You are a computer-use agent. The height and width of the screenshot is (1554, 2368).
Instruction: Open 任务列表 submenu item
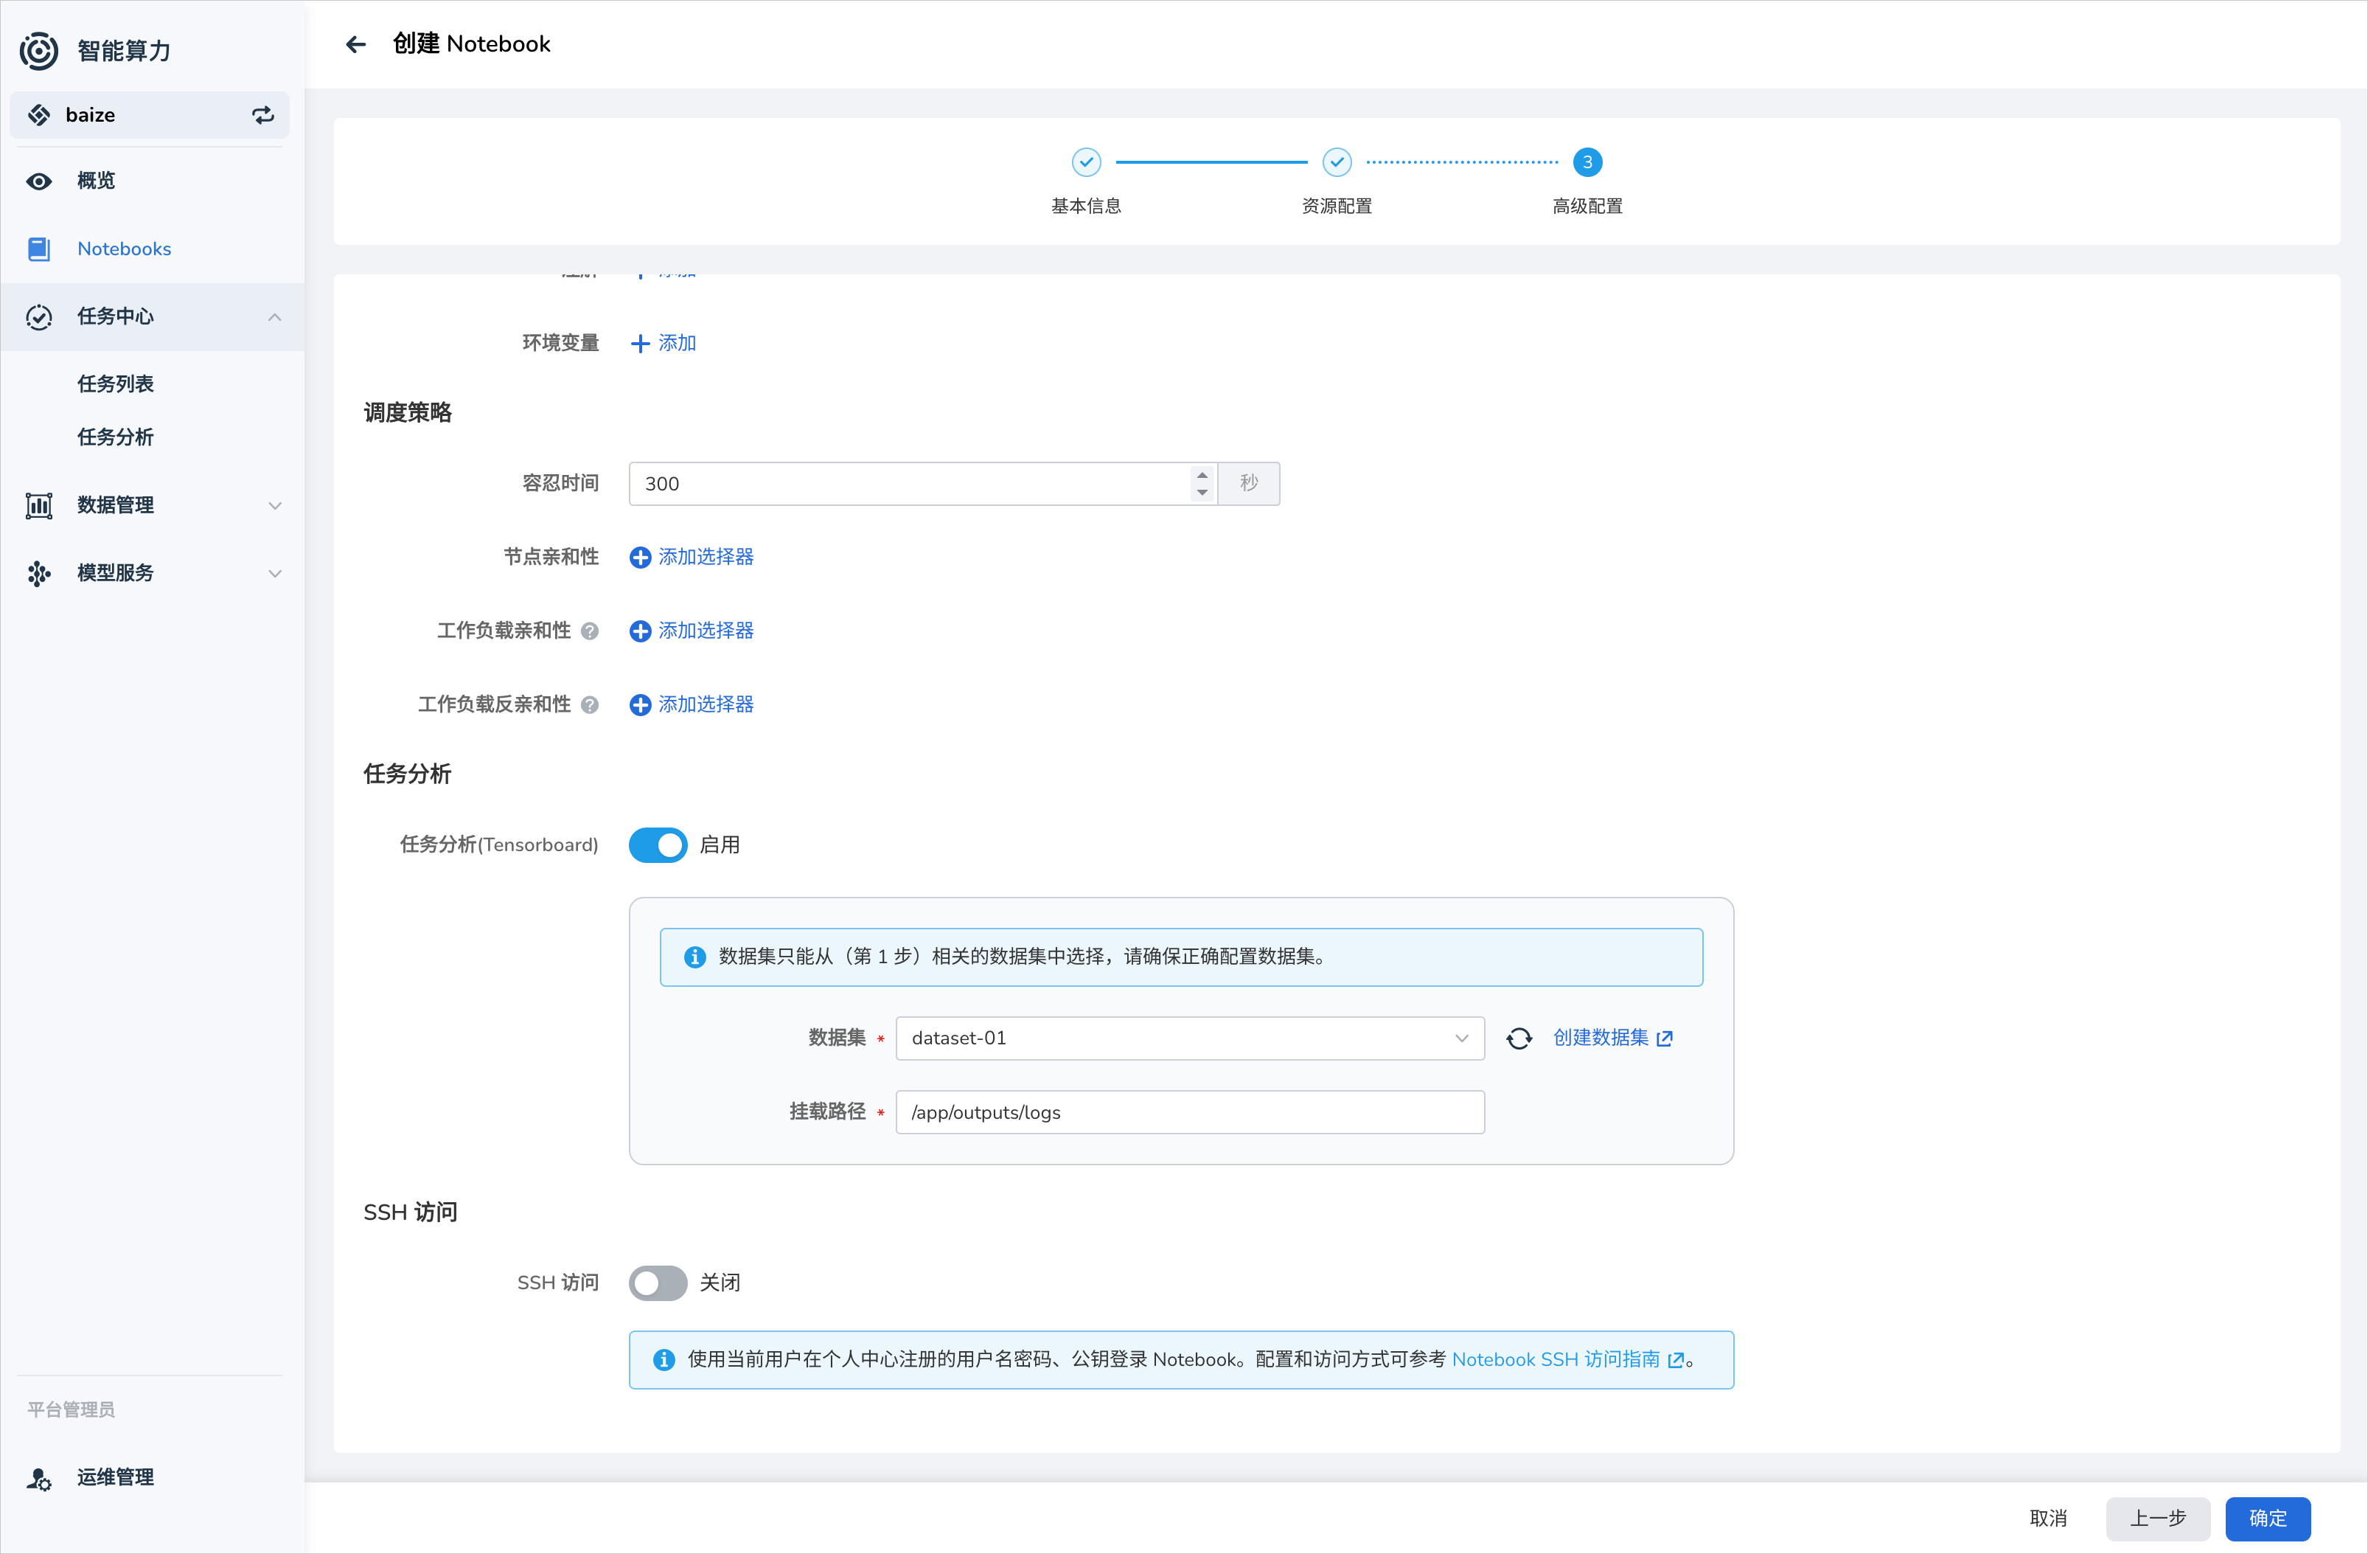click(116, 384)
